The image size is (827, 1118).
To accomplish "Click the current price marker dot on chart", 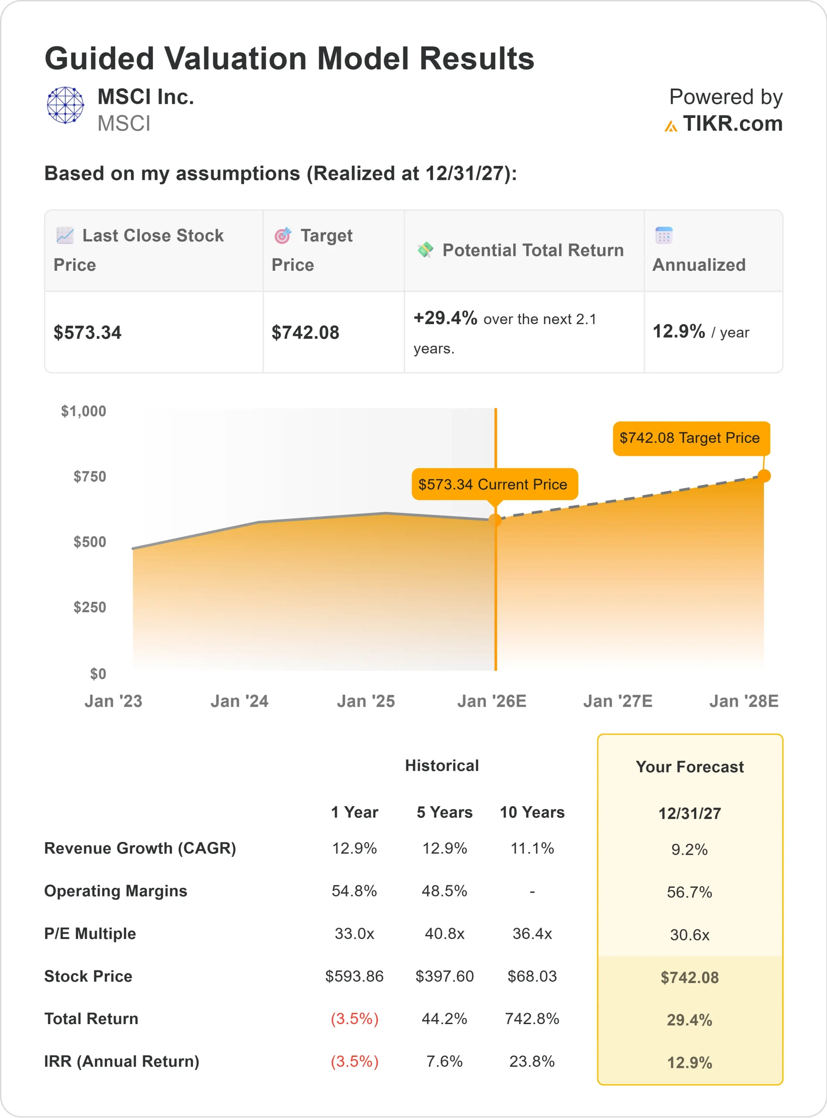I will 495,520.
